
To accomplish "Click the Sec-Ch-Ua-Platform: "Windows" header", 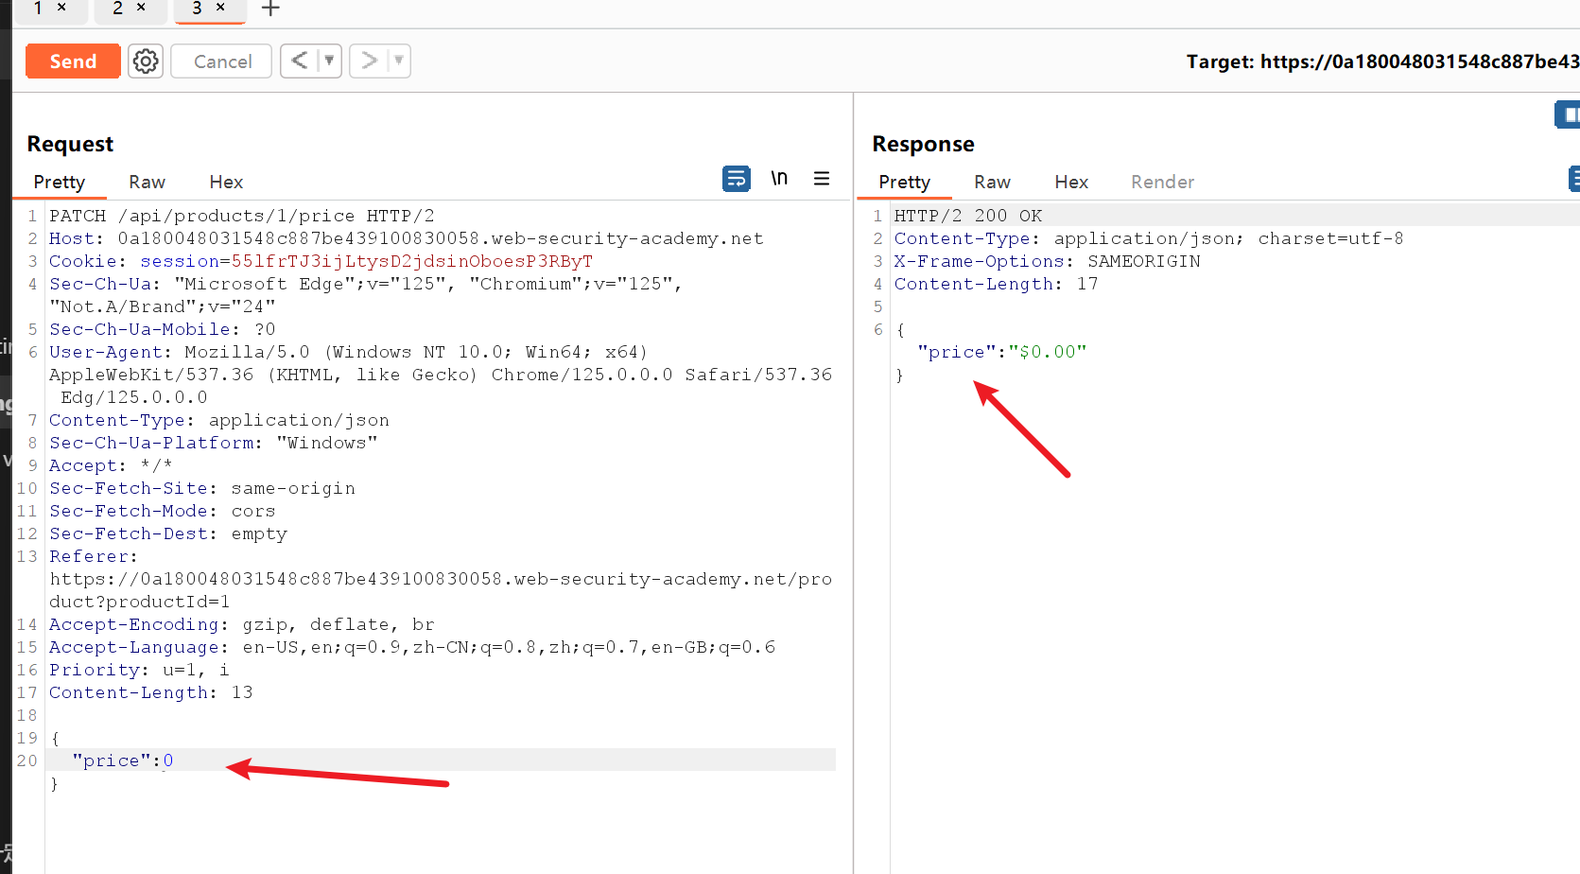I will click(x=214, y=443).
